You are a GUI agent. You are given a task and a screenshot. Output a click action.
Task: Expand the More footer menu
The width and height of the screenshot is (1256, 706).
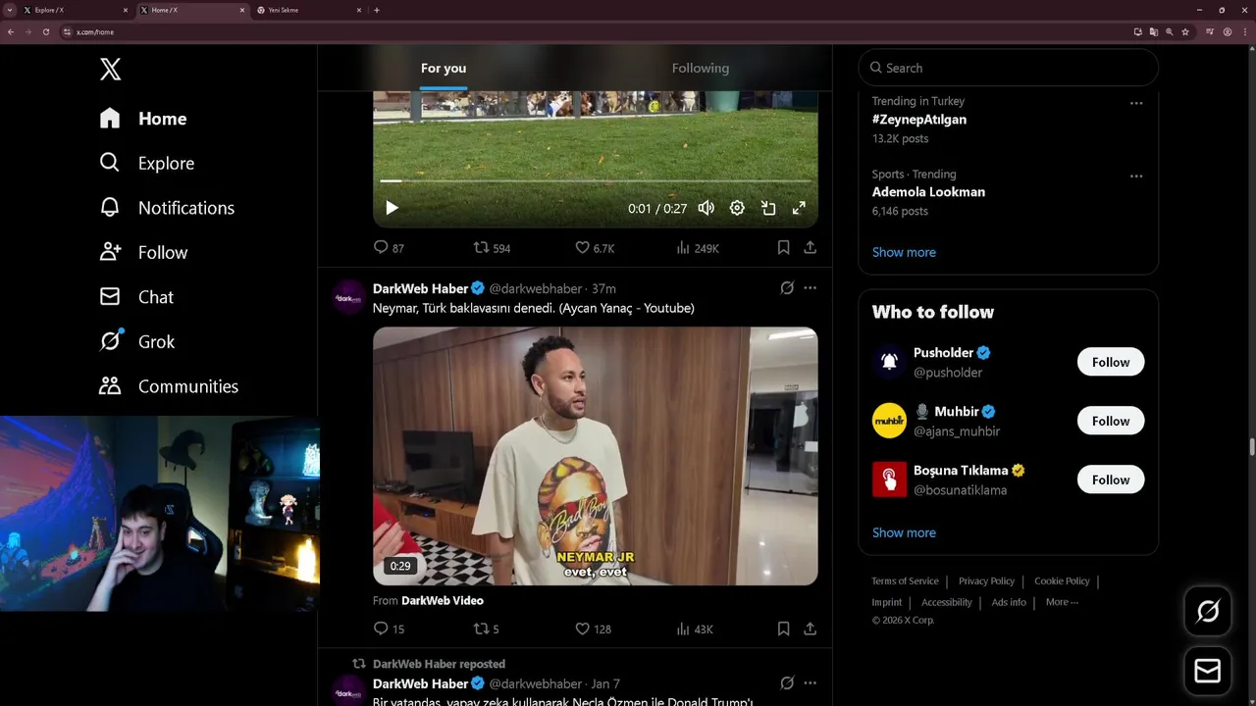pos(1062,602)
